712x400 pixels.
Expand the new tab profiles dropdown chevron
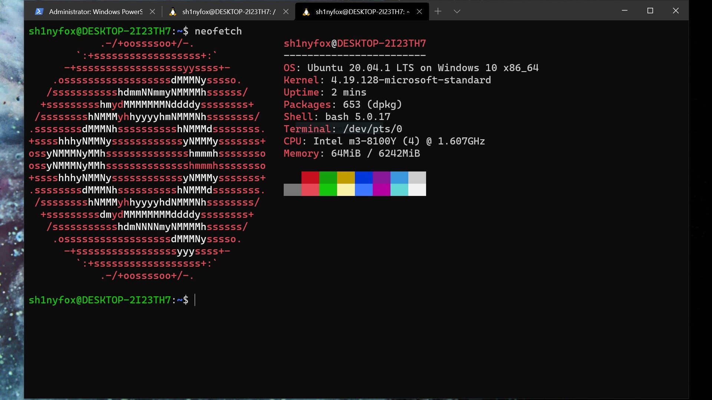[x=457, y=11]
